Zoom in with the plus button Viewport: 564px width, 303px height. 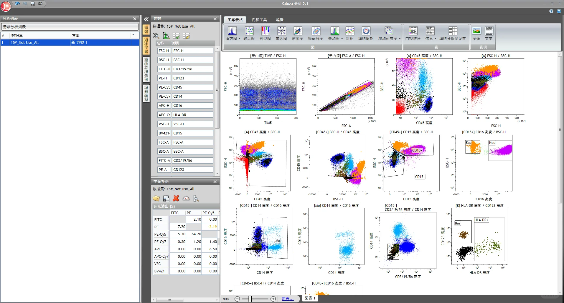pyautogui.click(x=273, y=299)
